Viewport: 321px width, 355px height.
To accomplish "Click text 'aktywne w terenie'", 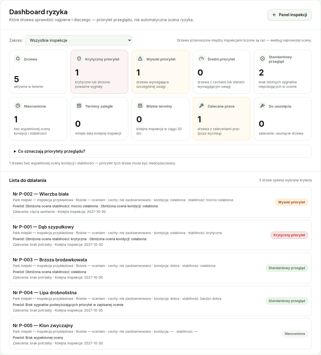I will coord(28,87).
